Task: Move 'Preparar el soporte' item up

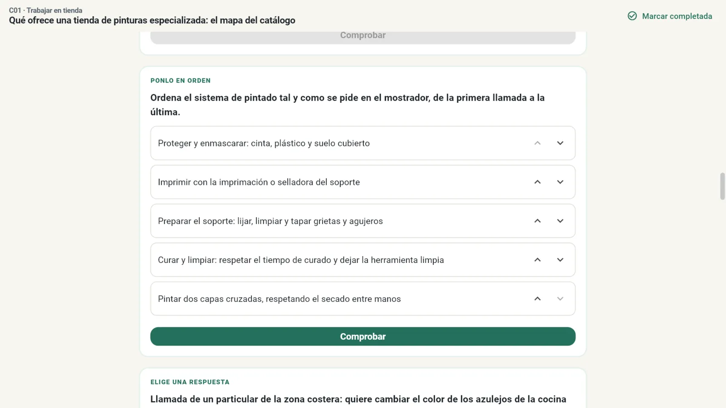Action: [537, 221]
